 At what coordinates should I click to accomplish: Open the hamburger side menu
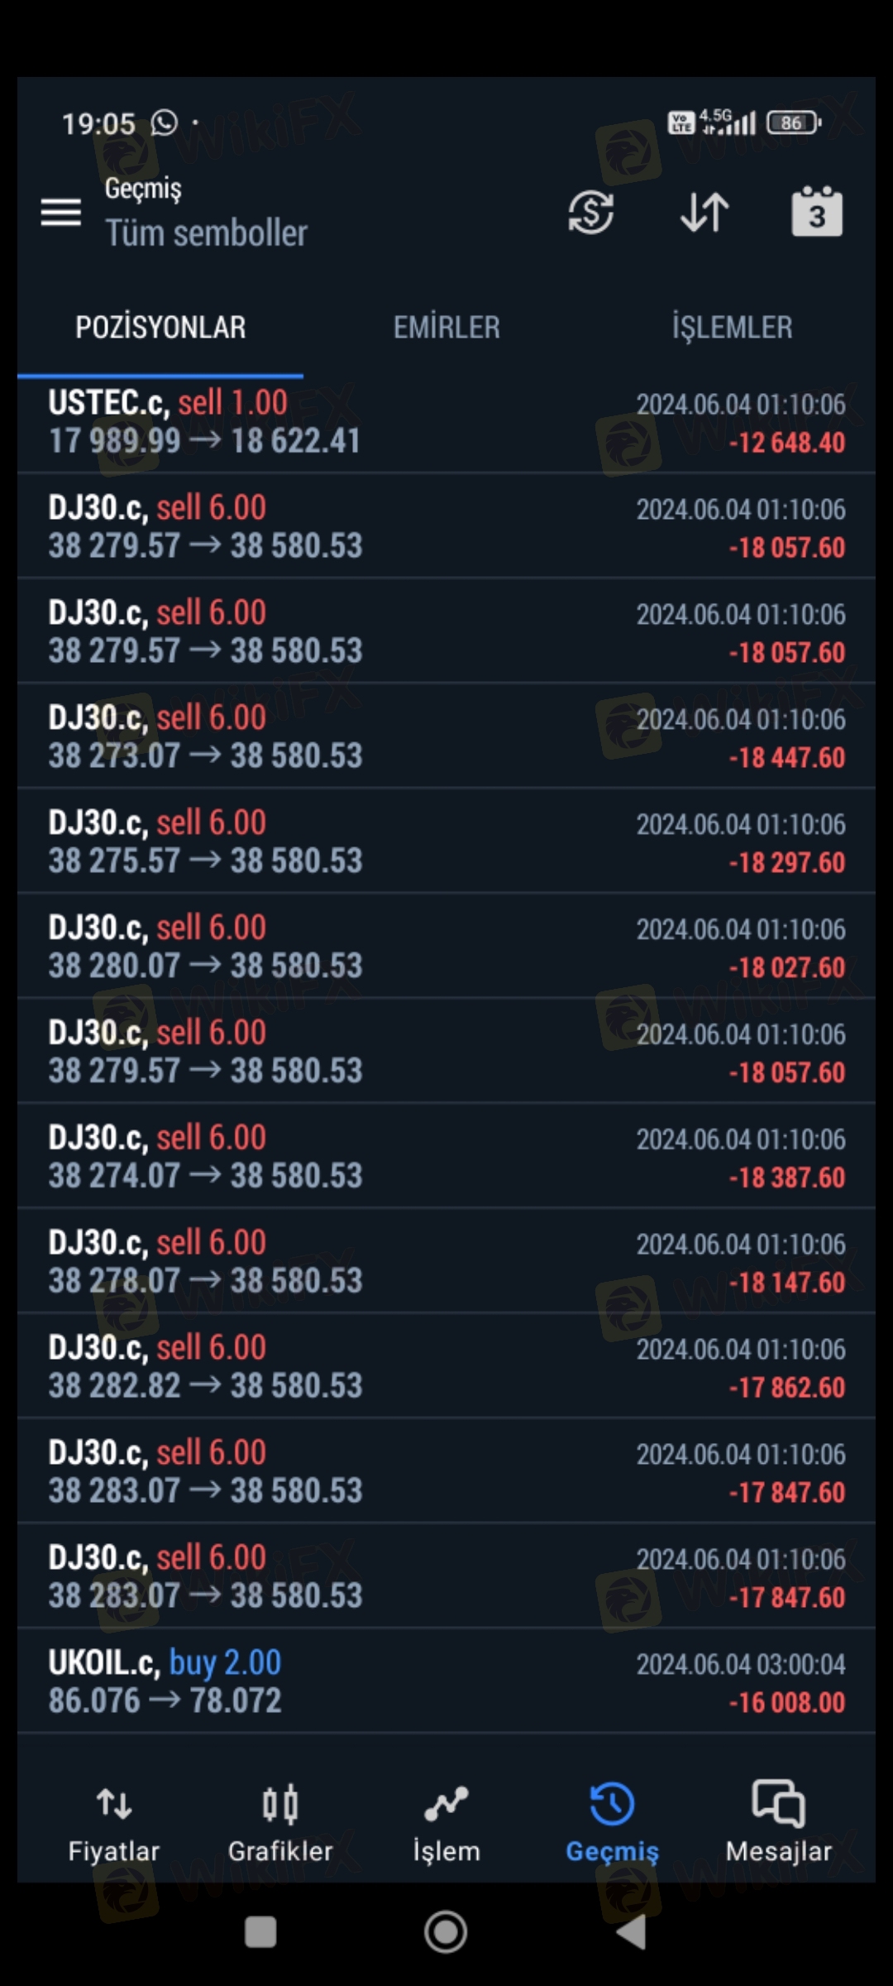(61, 213)
